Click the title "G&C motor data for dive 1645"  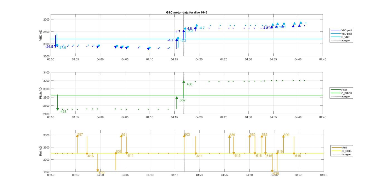click(x=187, y=13)
